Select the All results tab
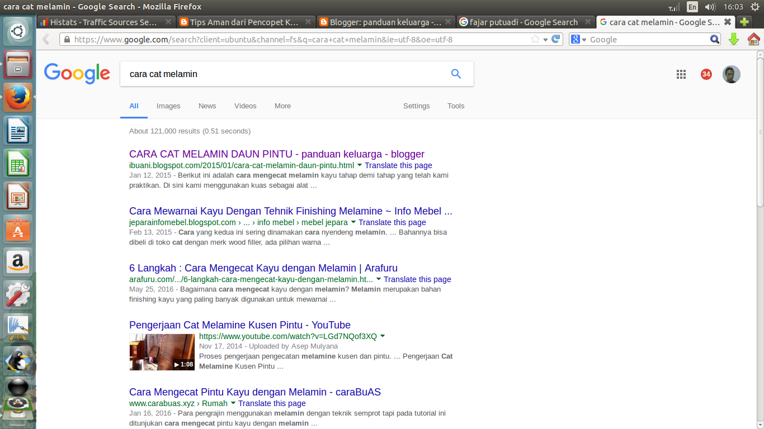The height and width of the screenshot is (429, 764). (134, 106)
